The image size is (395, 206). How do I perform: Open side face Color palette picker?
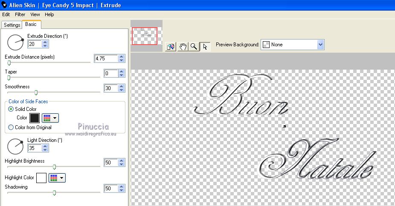50,118
